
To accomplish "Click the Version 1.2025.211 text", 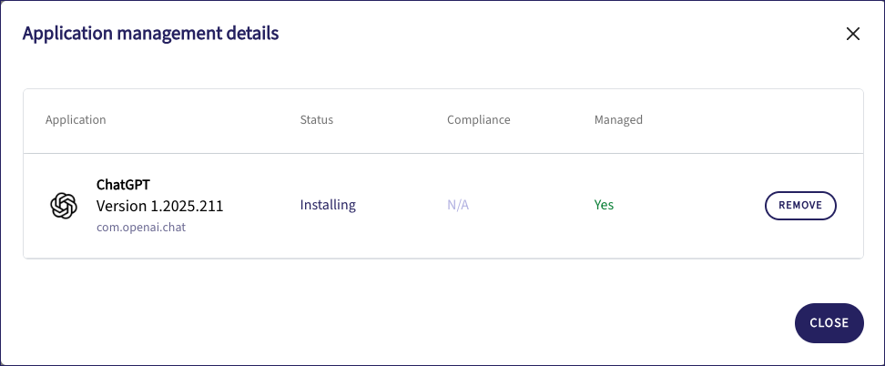I will click(x=159, y=206).
